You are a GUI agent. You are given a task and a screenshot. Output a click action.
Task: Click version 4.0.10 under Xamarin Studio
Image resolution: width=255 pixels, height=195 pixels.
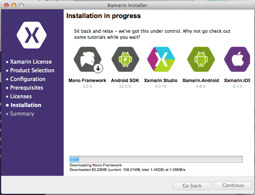tap(161, 86)
